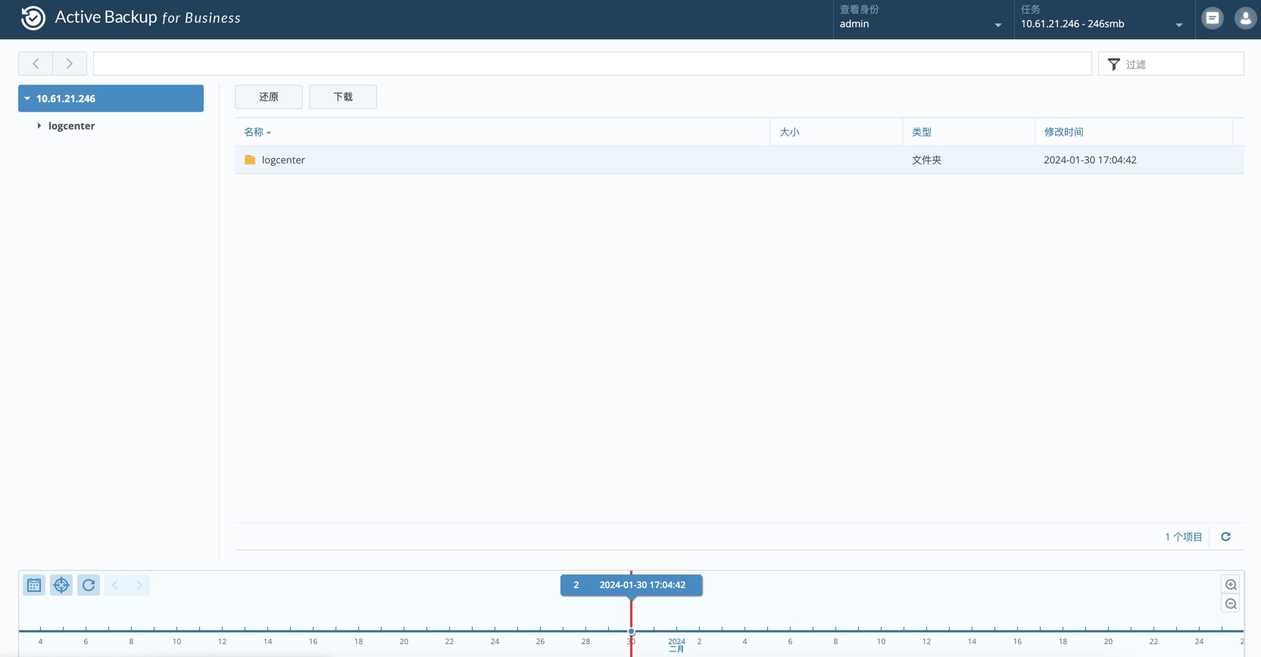
Task: Click the 文件夹 type cell
Action: point(926,160)
